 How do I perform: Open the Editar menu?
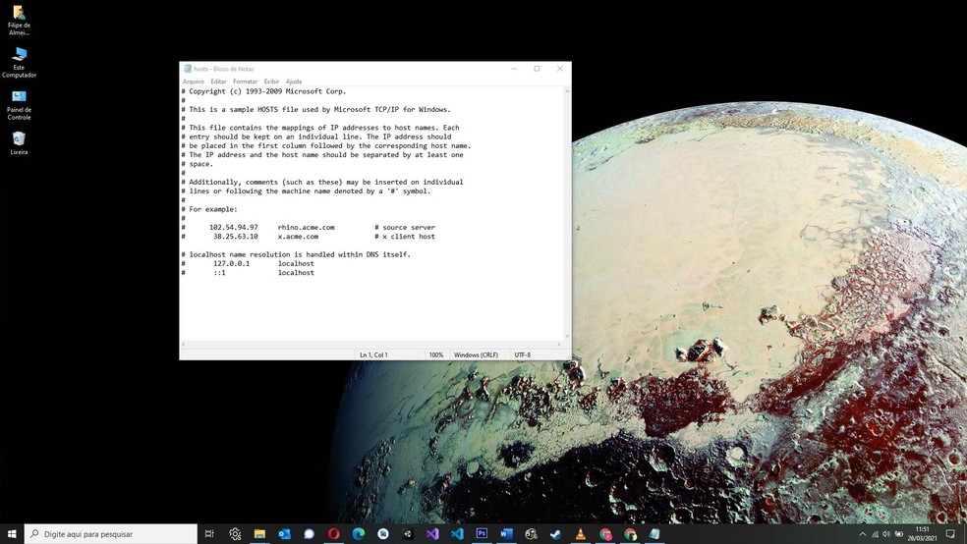[218, 82]
